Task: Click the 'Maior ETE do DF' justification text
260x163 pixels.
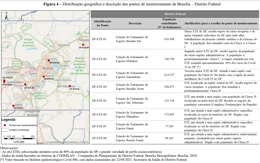Action: (221, 39)
